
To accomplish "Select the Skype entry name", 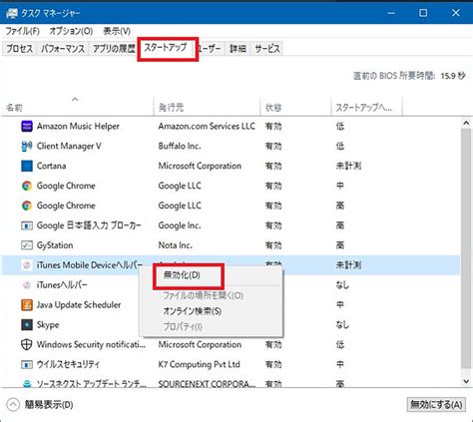I will pyautogui.click(x=48, y=325).
